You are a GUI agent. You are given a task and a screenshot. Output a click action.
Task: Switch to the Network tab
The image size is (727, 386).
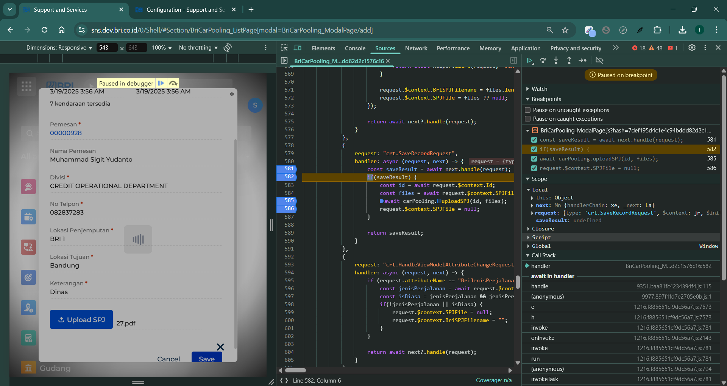tap(416, 48)
